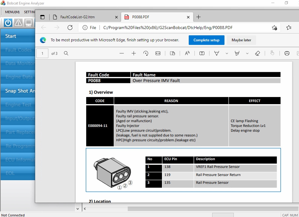Screen dimensions: 299x217
Task: Select the Erase tool in PDF toolbar
Action: 257,53
